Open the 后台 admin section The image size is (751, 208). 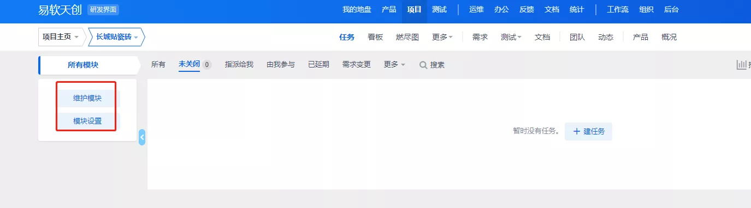(671, 10)
